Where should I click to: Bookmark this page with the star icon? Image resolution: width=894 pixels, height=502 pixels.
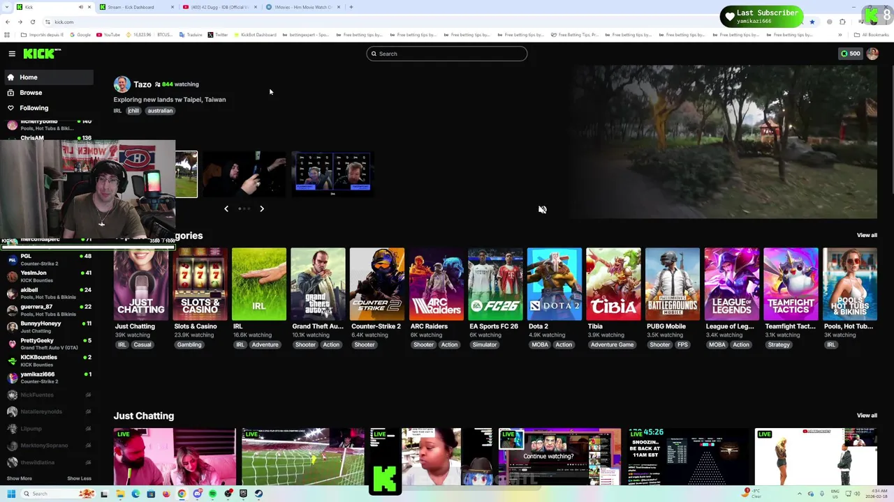[812, 22]
